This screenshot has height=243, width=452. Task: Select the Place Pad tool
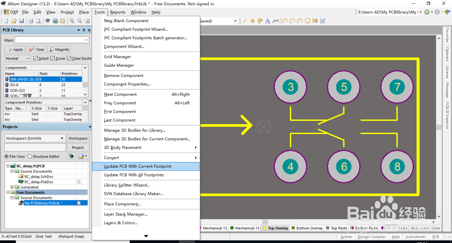point(252,21)
